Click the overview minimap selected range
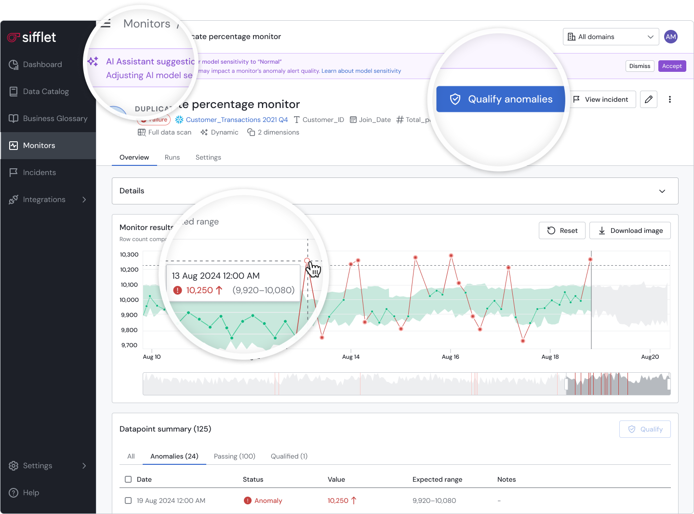Screen dimensions: 694x514 (x=618, y=384)
